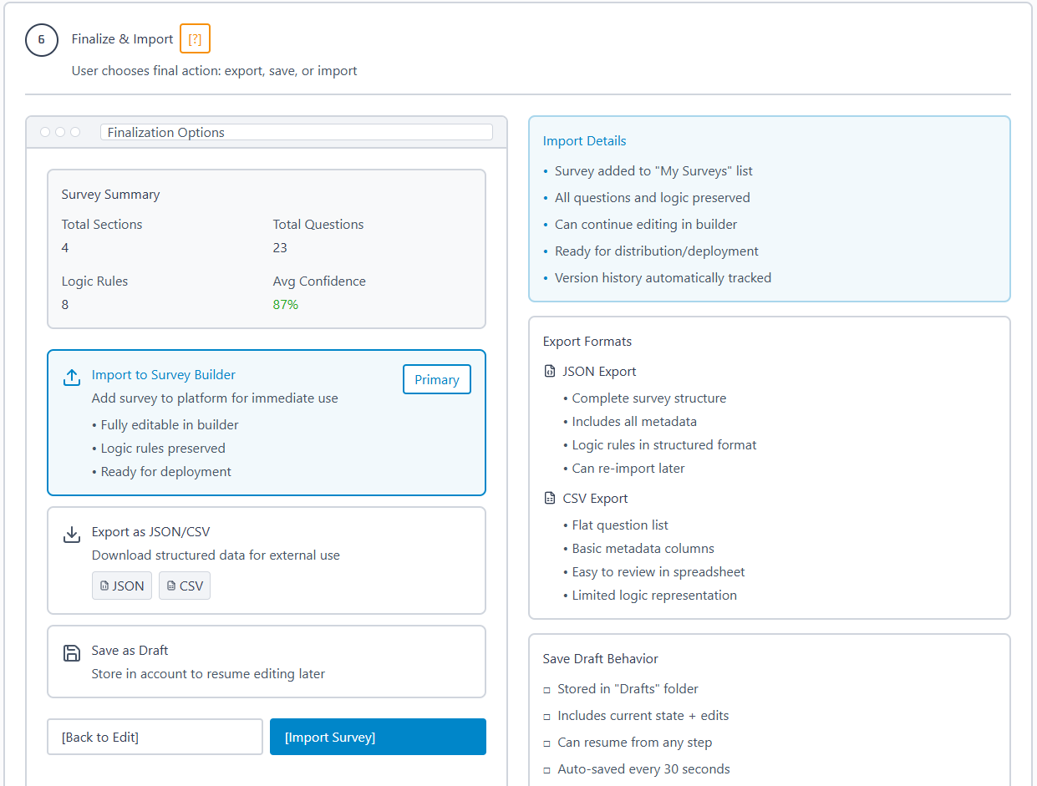
Task: Click the Total Sections value 4
Action: click(x=65, y=247)
